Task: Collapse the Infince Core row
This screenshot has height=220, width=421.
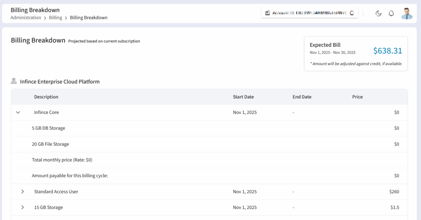Action: (18, 112)
